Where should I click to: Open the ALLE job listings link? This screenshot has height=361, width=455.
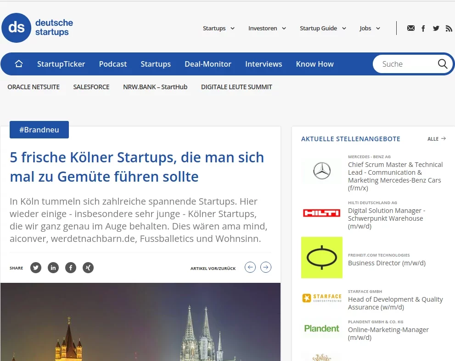pos(436,139)
